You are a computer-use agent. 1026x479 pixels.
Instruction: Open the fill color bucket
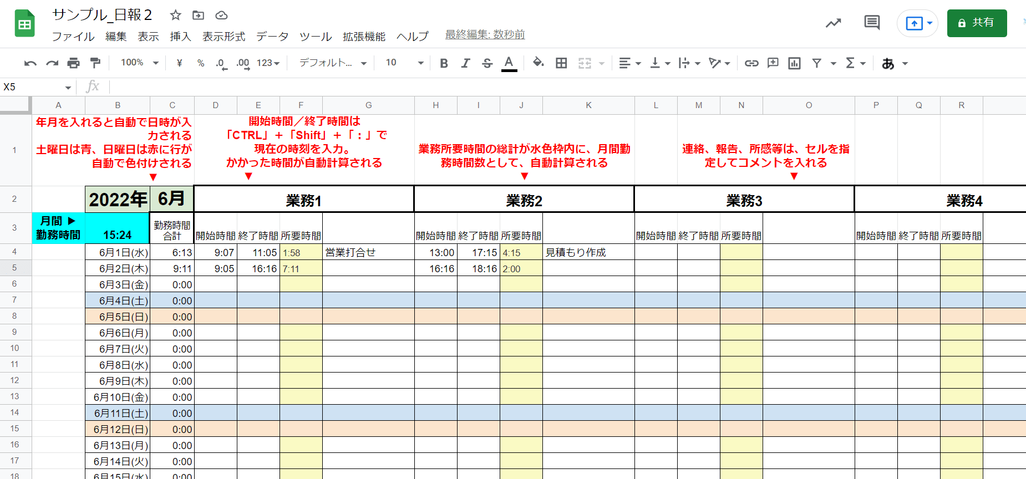[538, 63]
